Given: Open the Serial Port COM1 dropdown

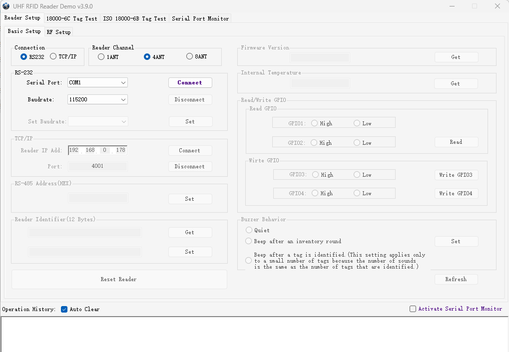Looking at the screenshot, I should [97, 82].
